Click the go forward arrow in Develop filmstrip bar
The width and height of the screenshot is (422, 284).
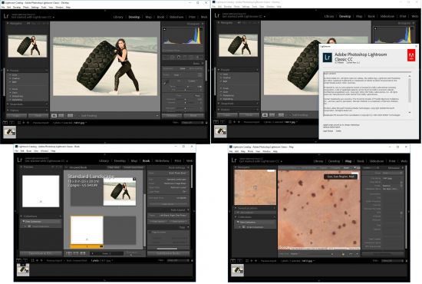(28, 123)
